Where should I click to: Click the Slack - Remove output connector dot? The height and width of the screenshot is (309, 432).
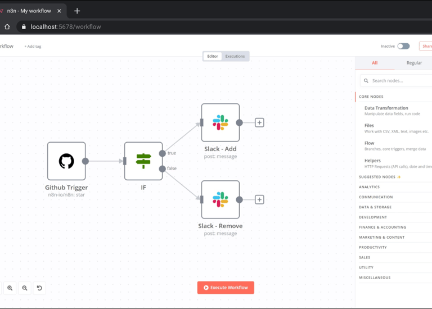click(240, 199)
